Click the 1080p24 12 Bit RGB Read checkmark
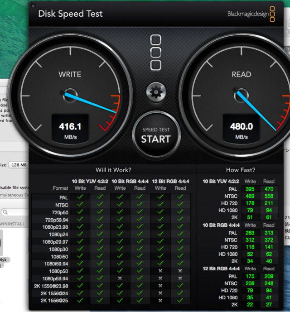The width and height of the screenshot is (290, 312). tap(180, 234)
